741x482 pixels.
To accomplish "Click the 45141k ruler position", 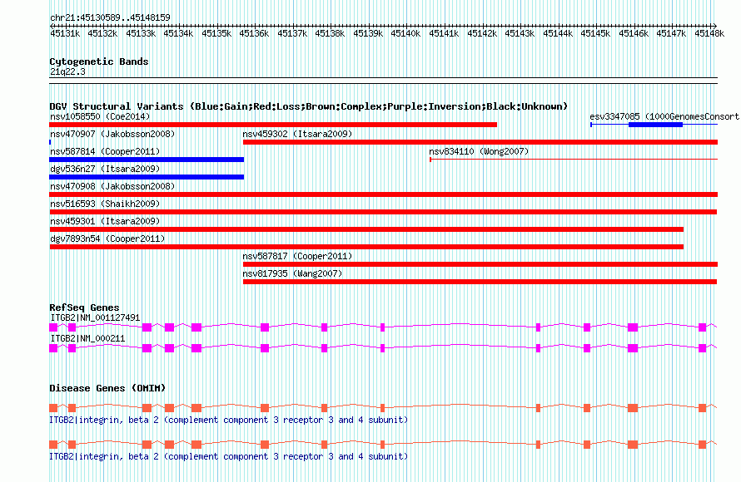I will click(444, 33).
